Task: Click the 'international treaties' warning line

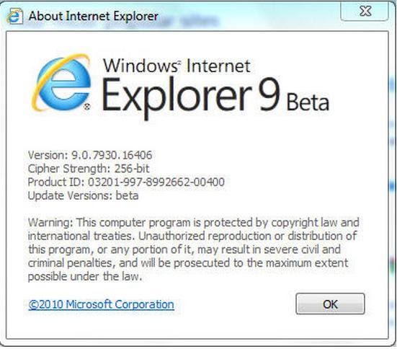Action: click(192, 236)
